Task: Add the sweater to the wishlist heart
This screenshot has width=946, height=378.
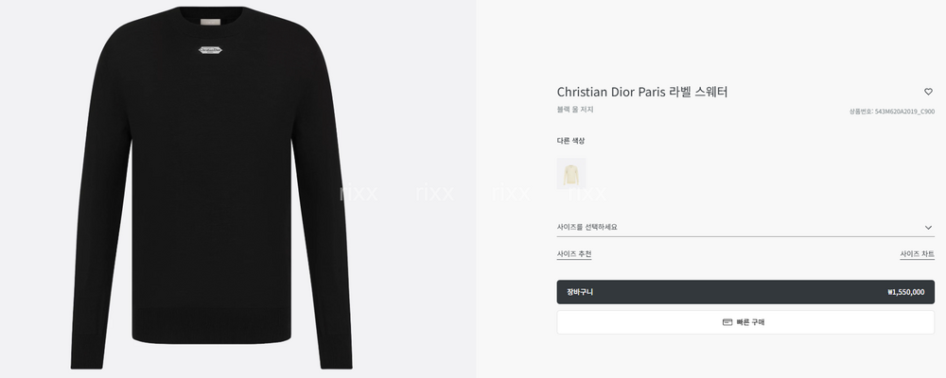Action: point(928,92)
